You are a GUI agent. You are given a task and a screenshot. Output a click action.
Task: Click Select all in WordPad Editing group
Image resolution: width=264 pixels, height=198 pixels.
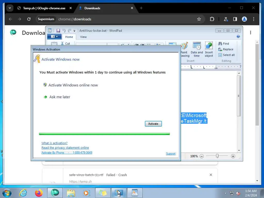tap(226, 55)
